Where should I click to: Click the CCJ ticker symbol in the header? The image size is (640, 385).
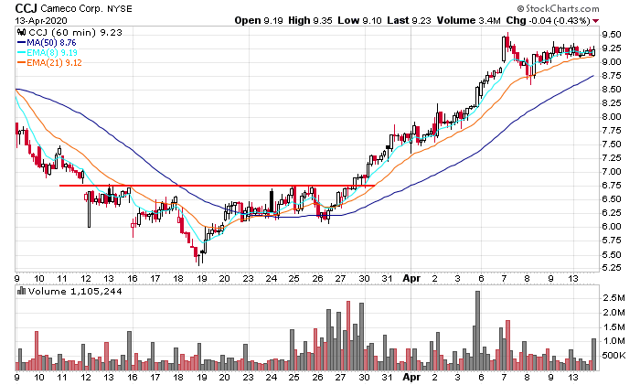pos(26,8)
